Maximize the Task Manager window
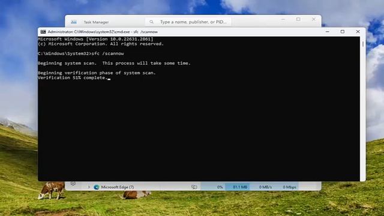Image resolution: width=384 pixels, height=216 pixels. pos(298,19)
